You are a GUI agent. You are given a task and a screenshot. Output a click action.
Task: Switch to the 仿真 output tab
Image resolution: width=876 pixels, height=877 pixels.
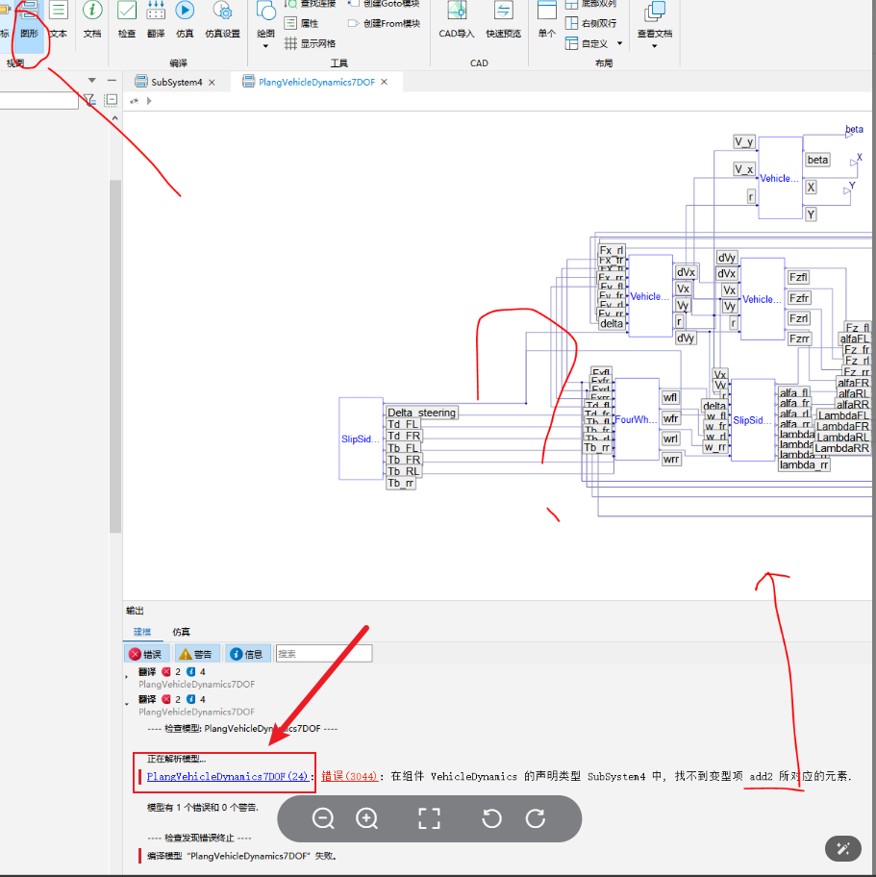(x=181, y=632)
